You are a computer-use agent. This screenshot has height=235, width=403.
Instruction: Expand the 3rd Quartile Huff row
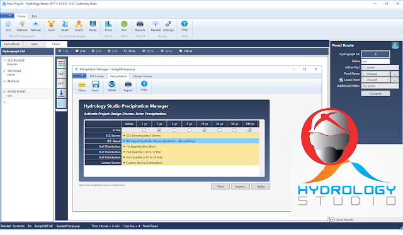click(124, 157)
